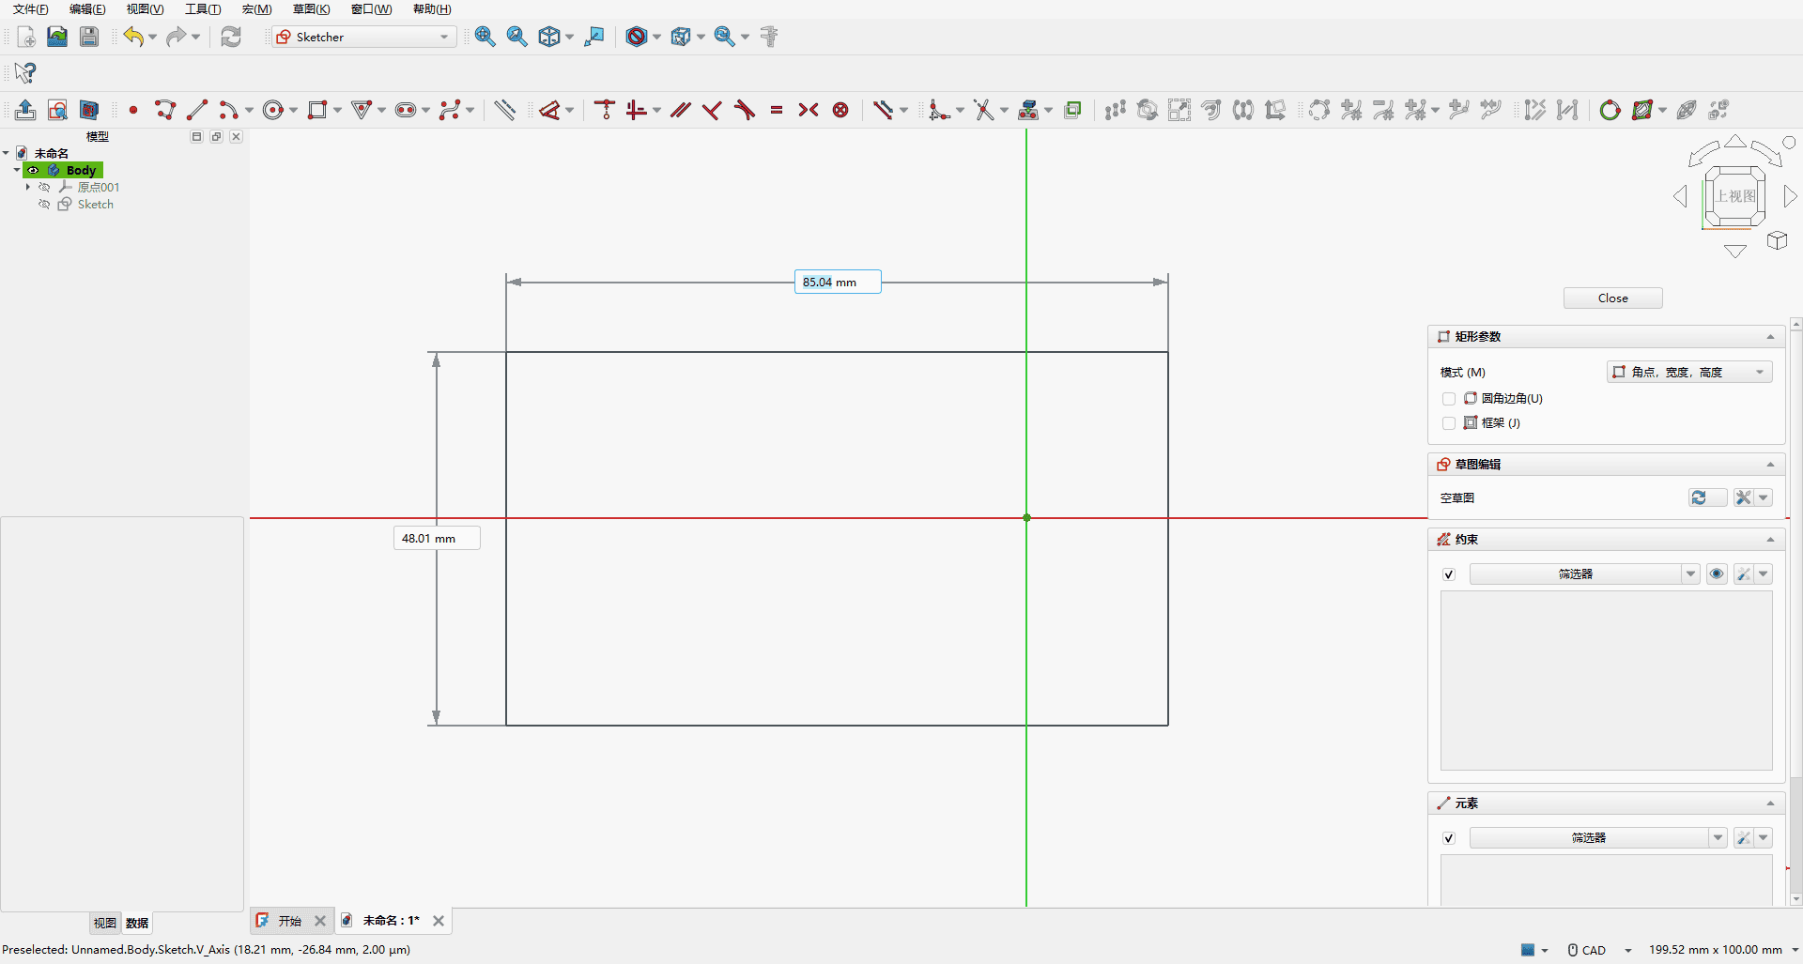This screenshot has height=964, width=1803.
Task: Toggle the constraints filter checkbox
Action: [x=1449, y=574]
